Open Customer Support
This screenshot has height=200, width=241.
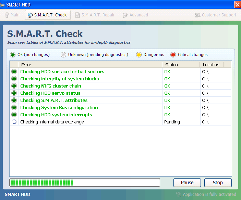(216, 15)
